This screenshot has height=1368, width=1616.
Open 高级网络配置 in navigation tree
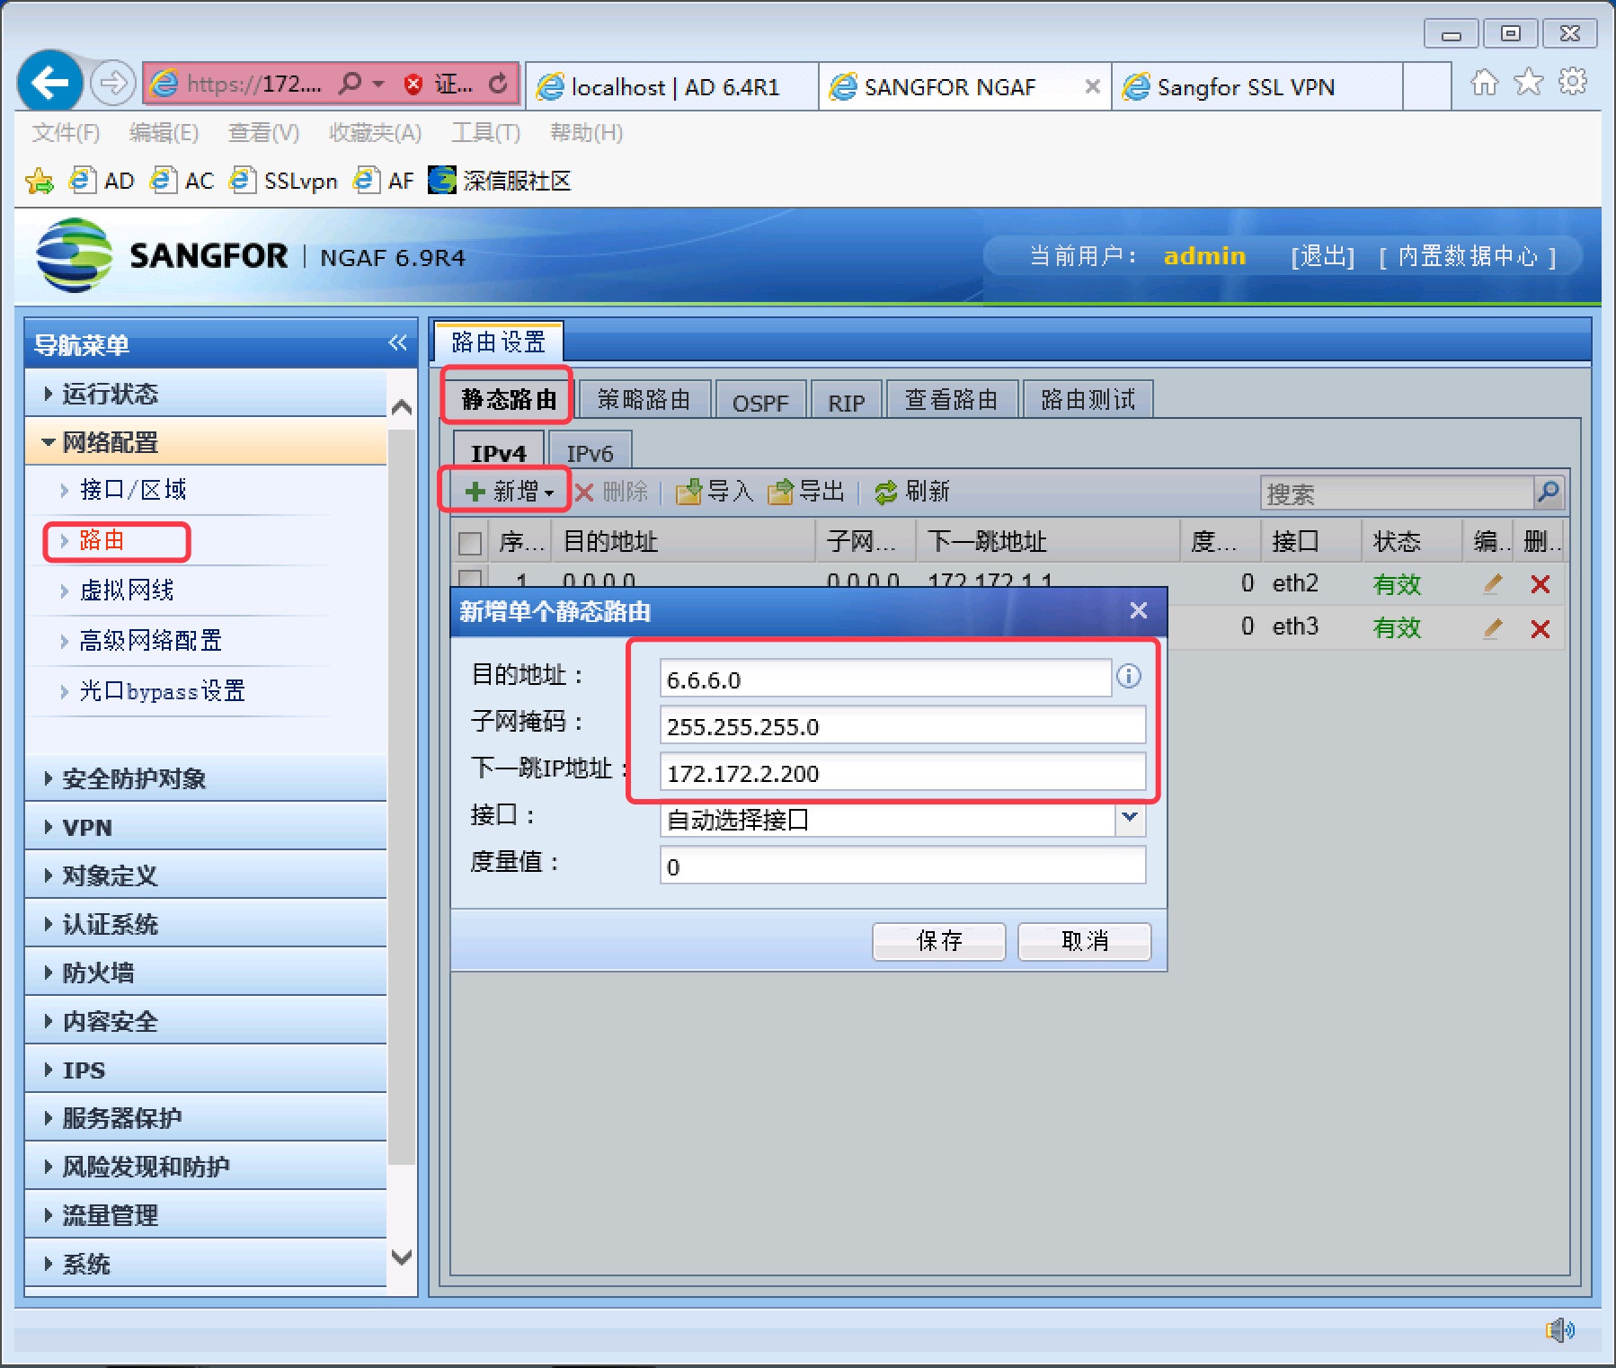click(150, 641)
